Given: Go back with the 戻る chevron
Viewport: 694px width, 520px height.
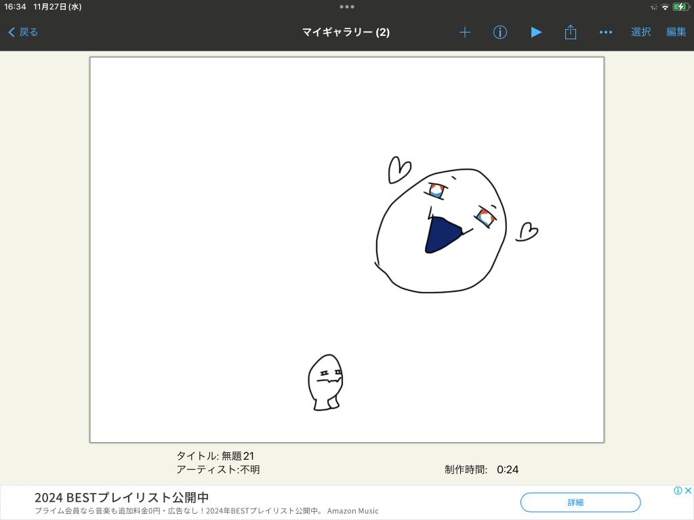Looking at the screenshot, I should point(23,32).
